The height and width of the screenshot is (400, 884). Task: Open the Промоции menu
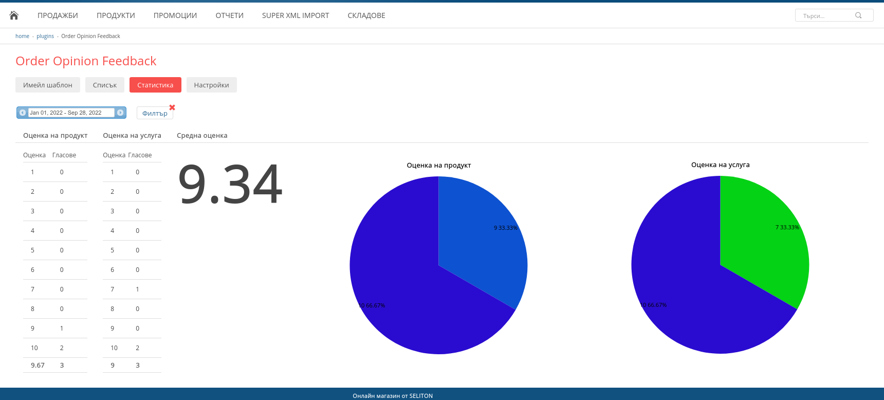175,15
